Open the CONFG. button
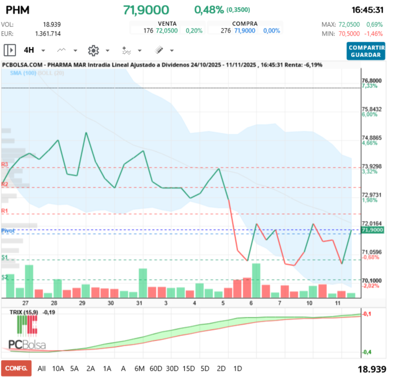Viewport: 393px width, 379px height. tap(16, 368)
